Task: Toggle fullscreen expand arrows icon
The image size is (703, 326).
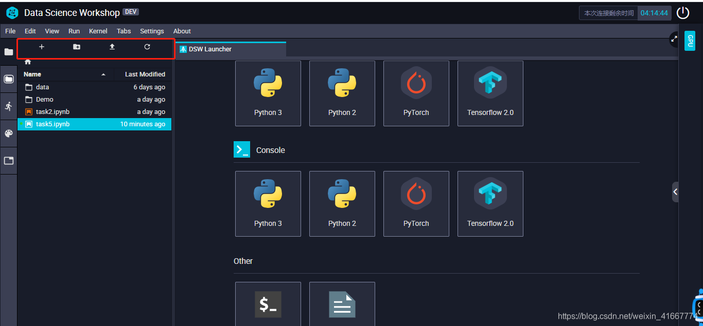Action: (674, 39)
